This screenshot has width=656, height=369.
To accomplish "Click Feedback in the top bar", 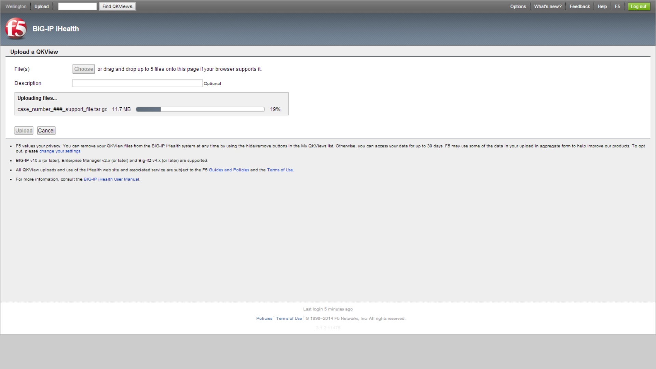I will 579,6.
